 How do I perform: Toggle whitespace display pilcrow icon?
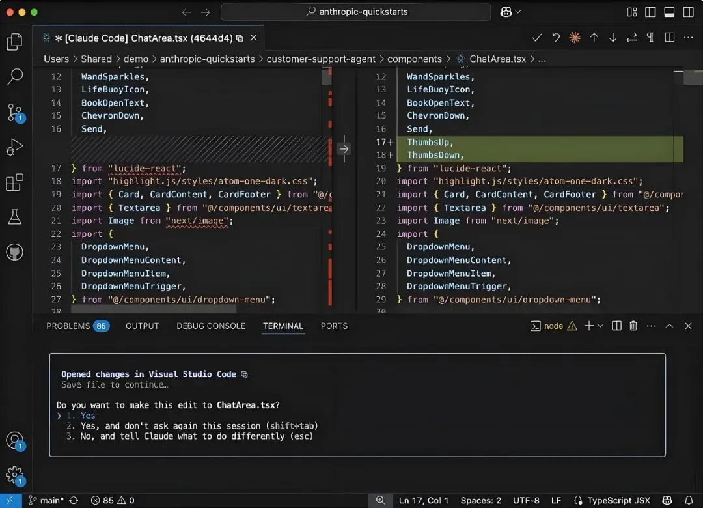[650, 38]
